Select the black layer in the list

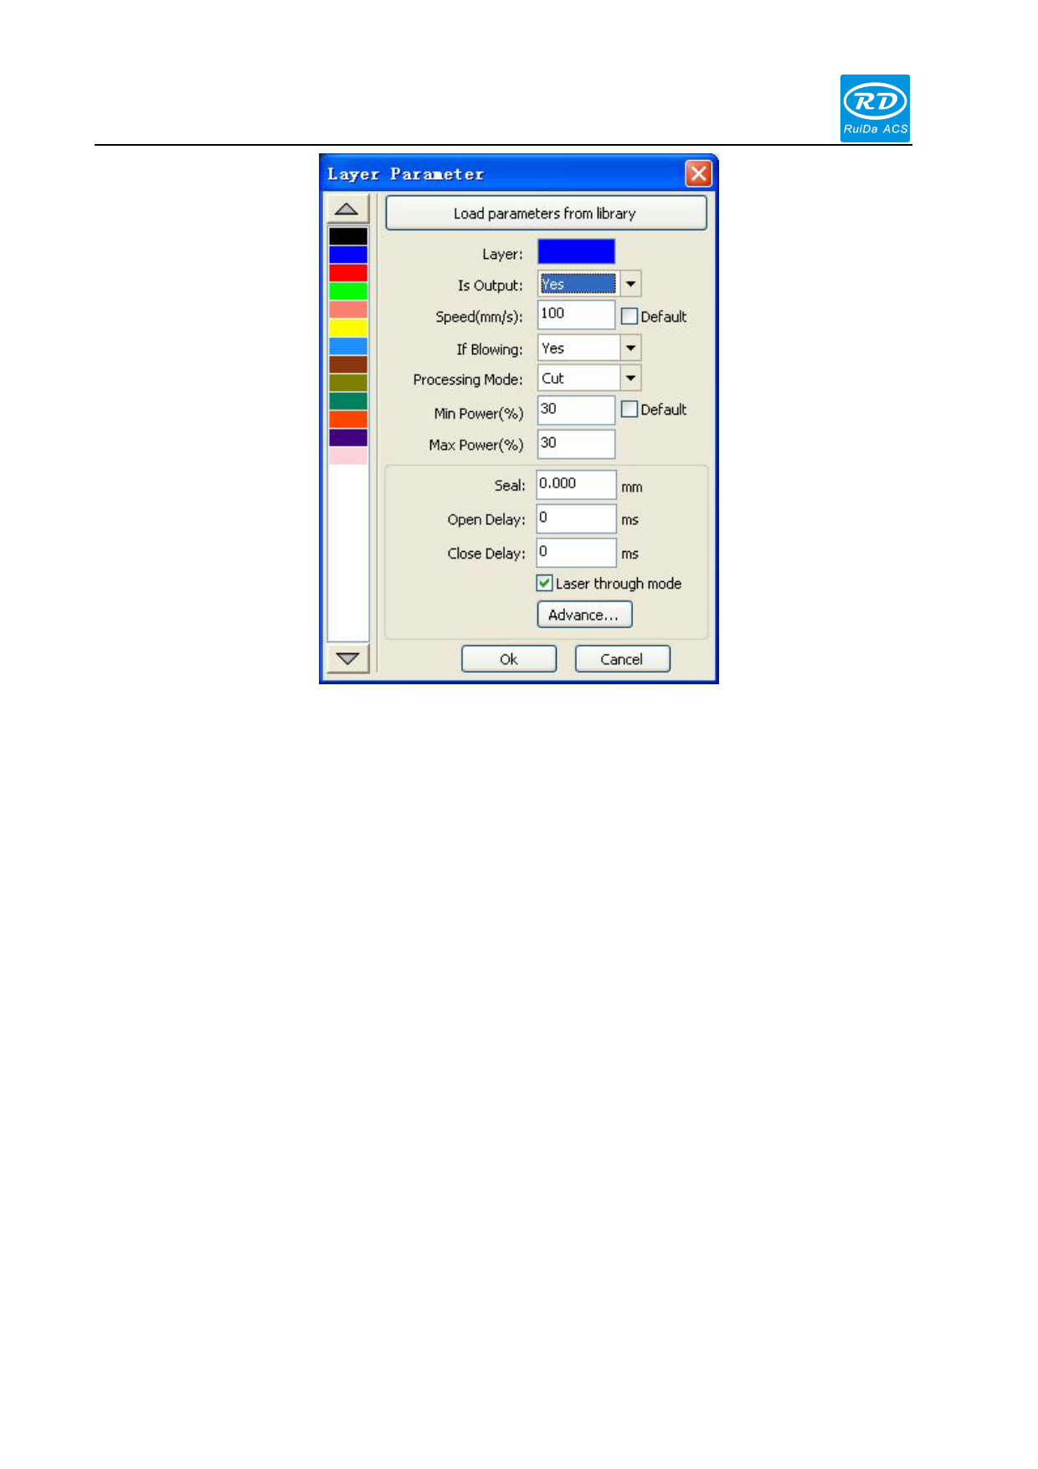pyautogui.click(x=348, y=236)
